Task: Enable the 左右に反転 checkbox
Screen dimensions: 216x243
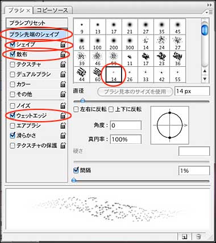Action: click(76, 109)
